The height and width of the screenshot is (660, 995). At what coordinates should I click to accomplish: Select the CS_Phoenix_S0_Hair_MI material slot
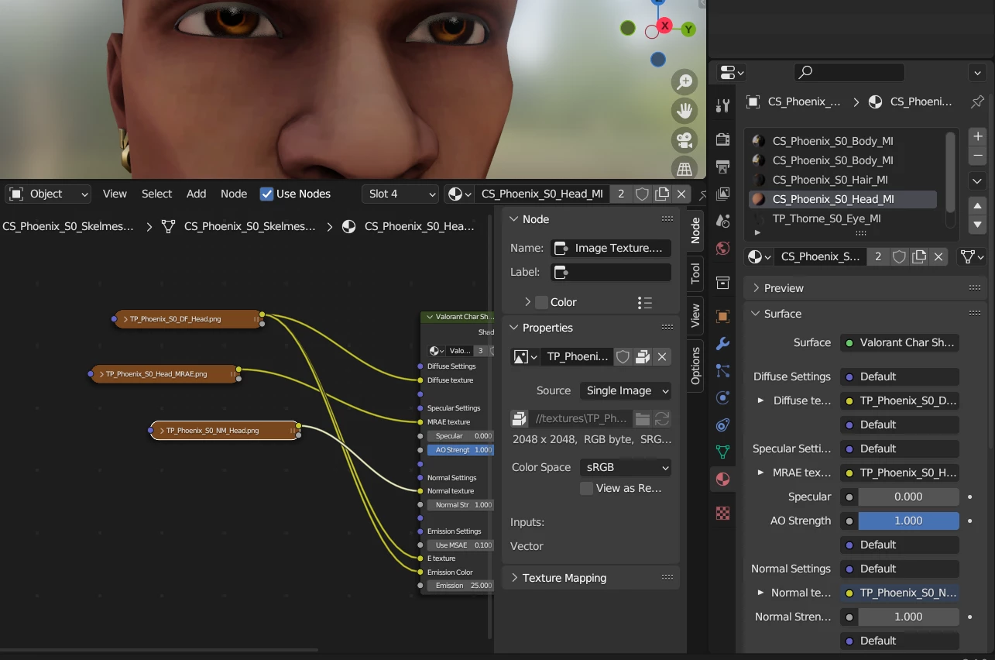tap(844, 180)
